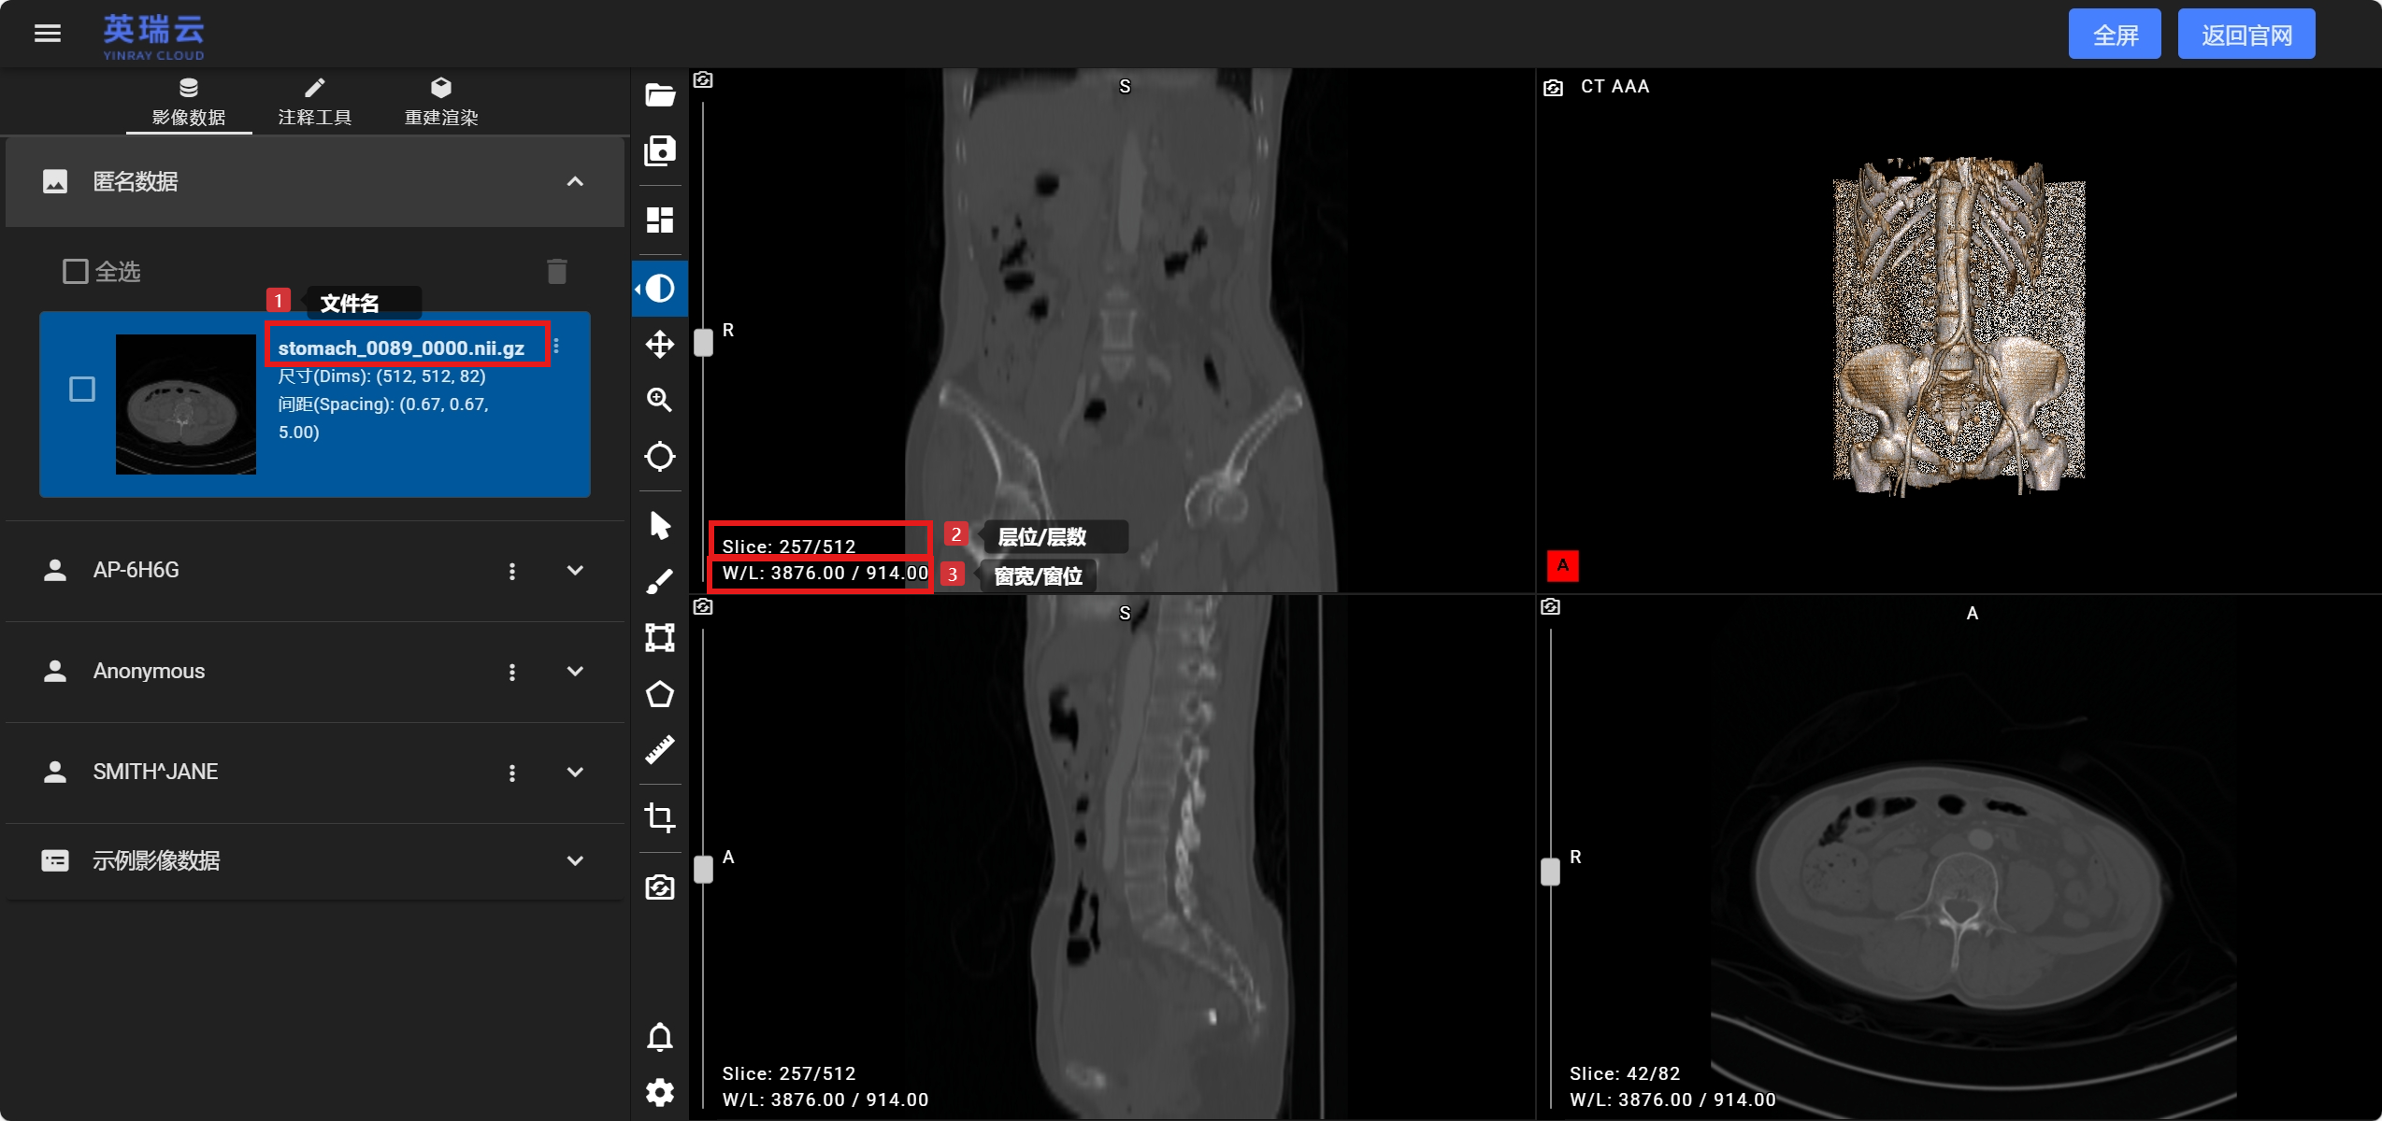This screenshot has width=2382, height=1121.
Task: Click camera icon in axial viewport
Action: point(1550,607)
